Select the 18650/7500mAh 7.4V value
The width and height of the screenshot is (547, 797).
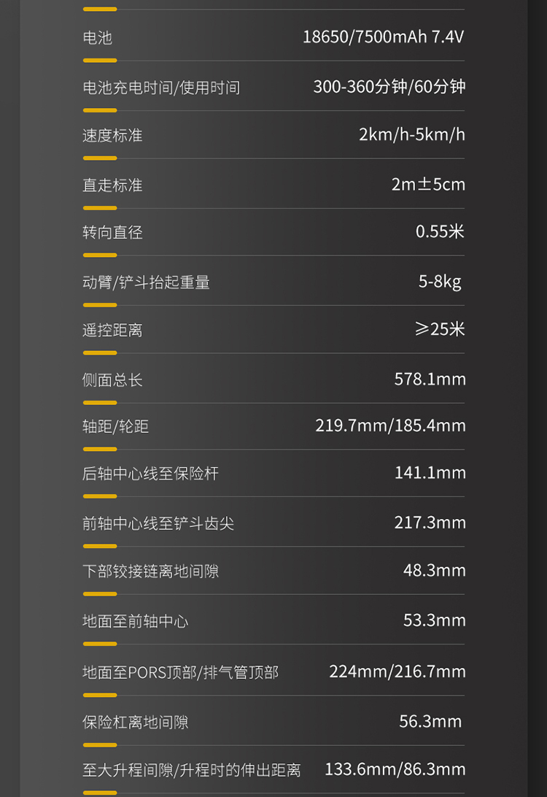[383, 36]
